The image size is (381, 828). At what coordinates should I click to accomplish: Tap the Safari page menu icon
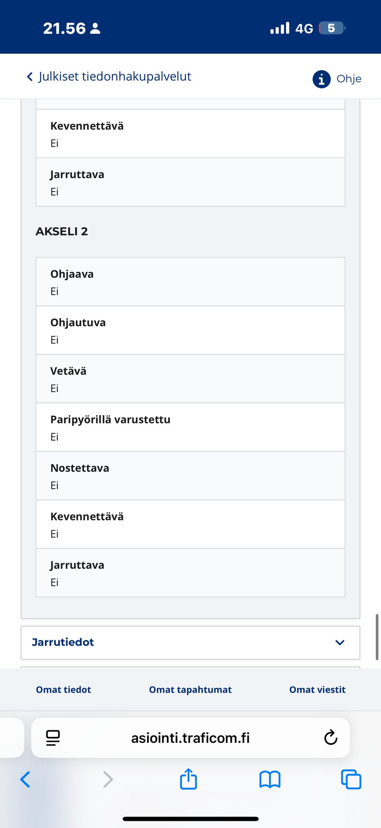point(53,738)
